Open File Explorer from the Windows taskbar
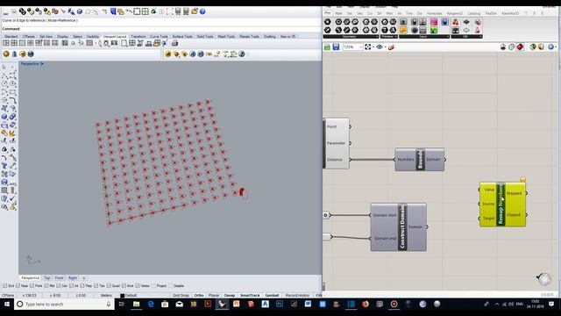Screen dimensions: 561x316 137,305
